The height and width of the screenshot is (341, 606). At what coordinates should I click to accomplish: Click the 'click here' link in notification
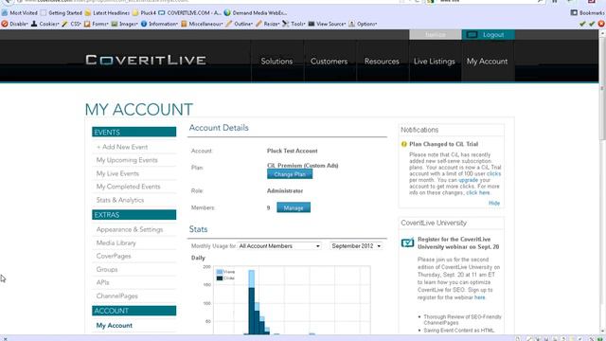[x=477, y=192]
